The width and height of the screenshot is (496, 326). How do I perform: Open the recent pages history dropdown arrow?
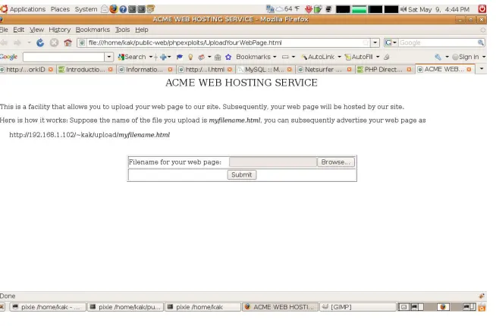pyautogui.click(x=29, y=42)
